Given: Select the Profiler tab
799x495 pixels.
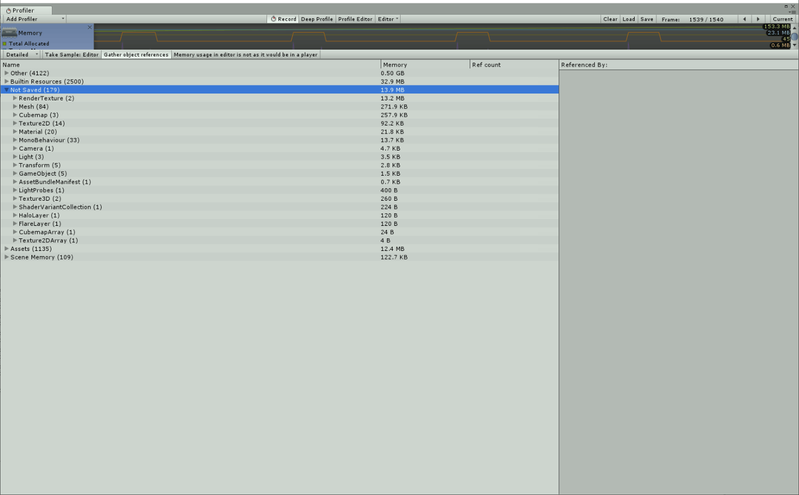Looking at the screenshot, I should (x=26, y=10).
